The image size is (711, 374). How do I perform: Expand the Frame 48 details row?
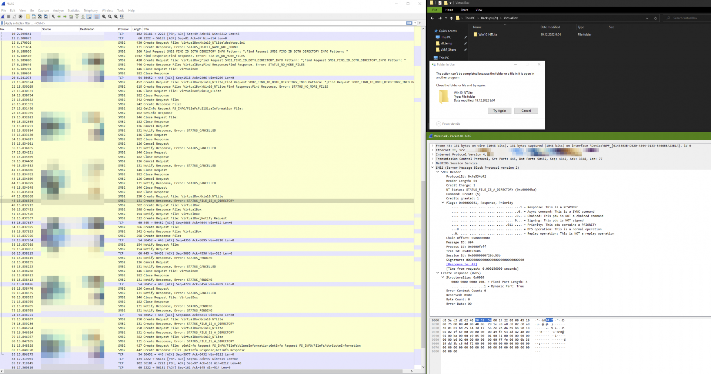(x=432, y=146)
